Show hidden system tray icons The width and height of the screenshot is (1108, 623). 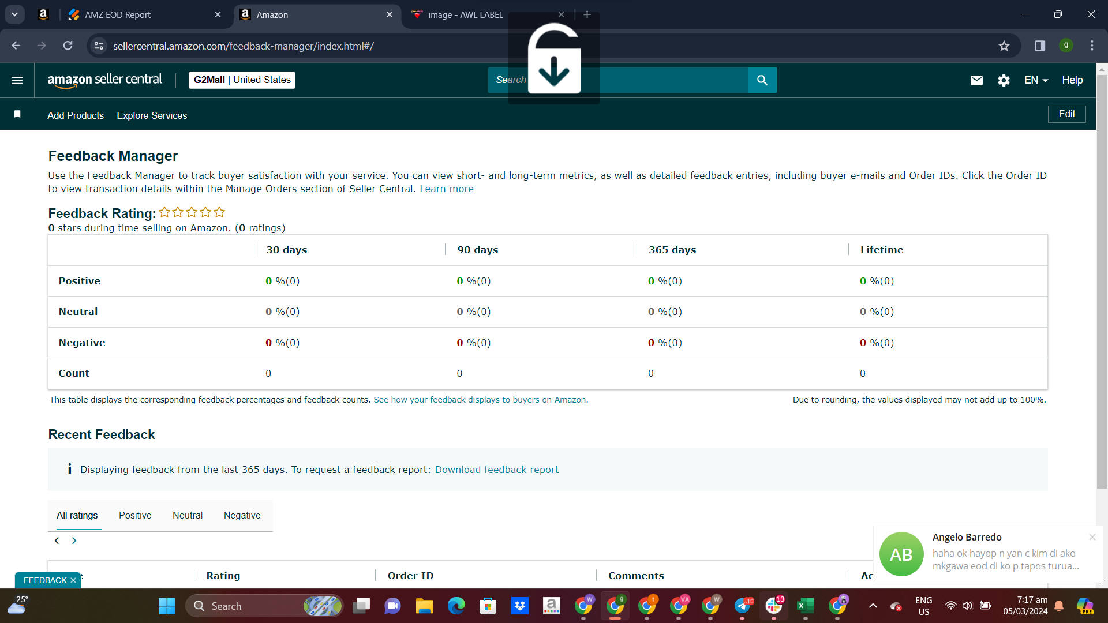[x=873, y=606]
